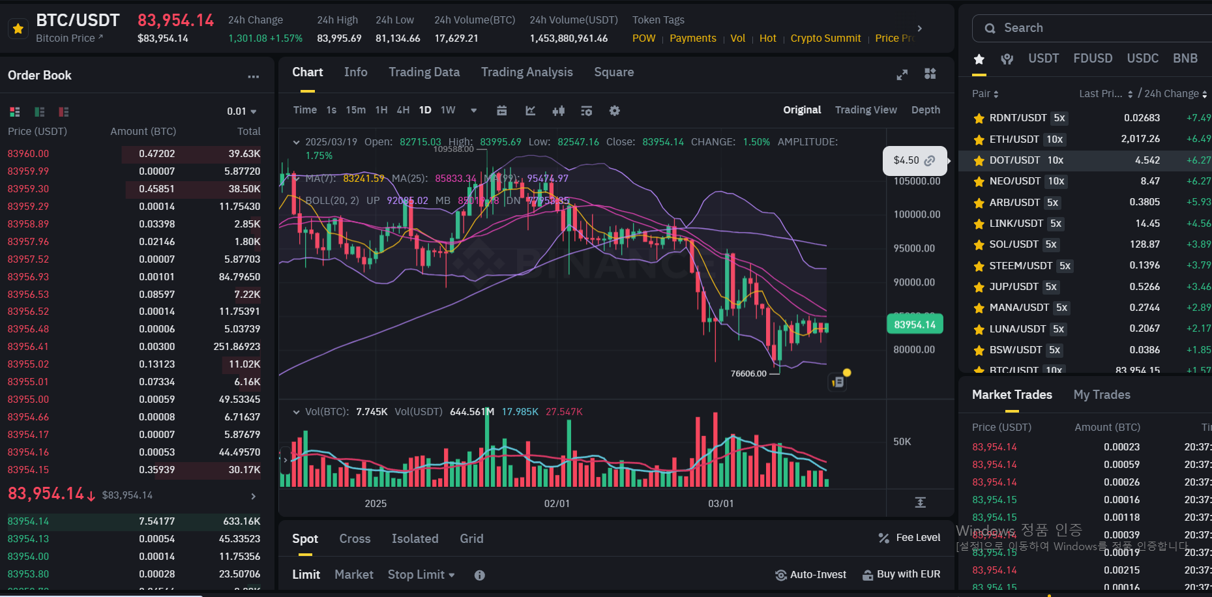Select FDUSD market tab

click(x=1093, y=59)
